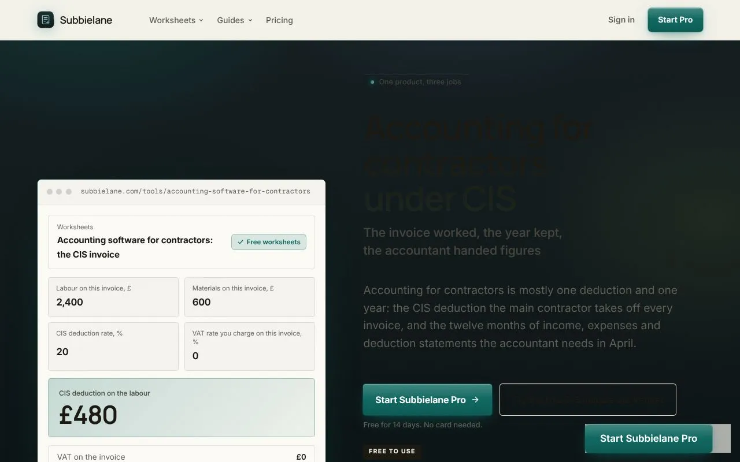The image size is (740, 462).
Task: Click the 'VAT on the invoice' row label
Action: [91, 457]
